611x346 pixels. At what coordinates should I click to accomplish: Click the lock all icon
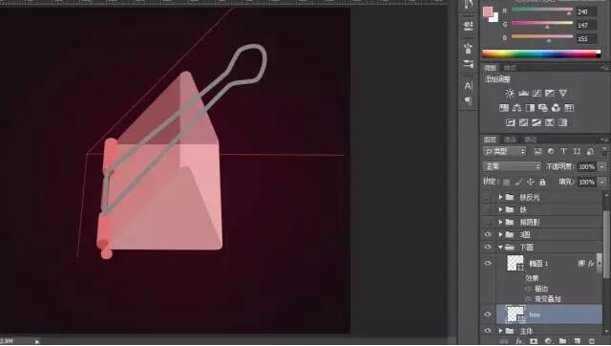pos(542,183)
